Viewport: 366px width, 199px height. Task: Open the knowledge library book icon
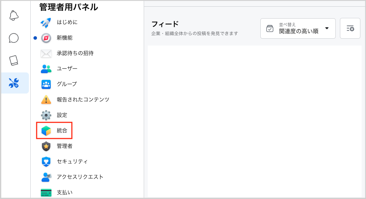[14, 60]
